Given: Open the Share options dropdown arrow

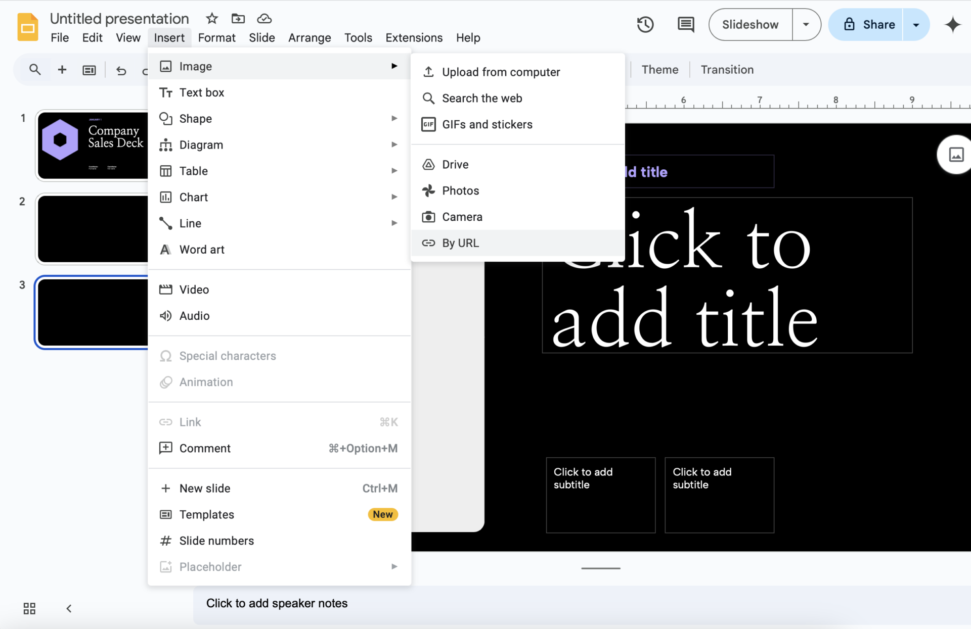Looking at the screenshot, I should pos(916,24).
